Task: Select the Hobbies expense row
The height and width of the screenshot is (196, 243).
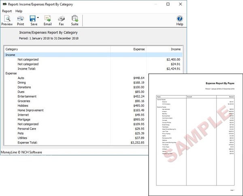Action: point(76,105)
